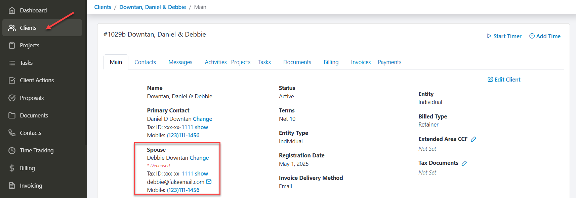Open the Invoices tab
Image resolution: width=576 pixels, height=198 pixels.
tap(361, 62)
